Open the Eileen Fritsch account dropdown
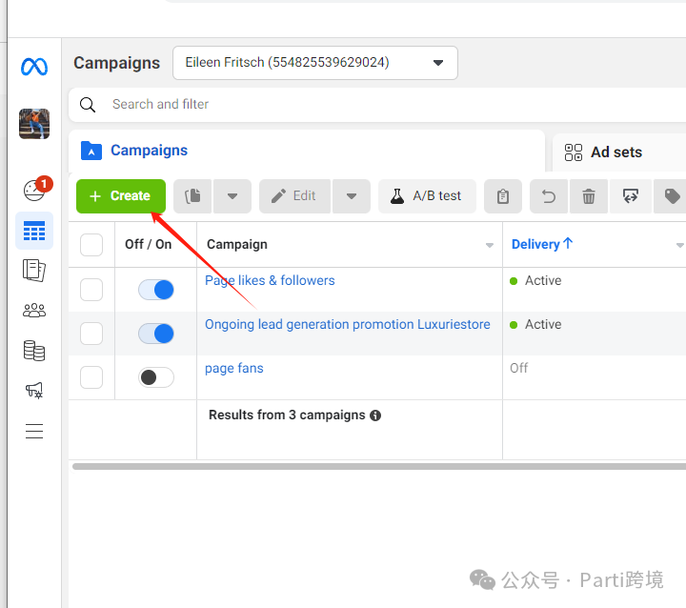686x608 pixels. [x=314, y=63]
